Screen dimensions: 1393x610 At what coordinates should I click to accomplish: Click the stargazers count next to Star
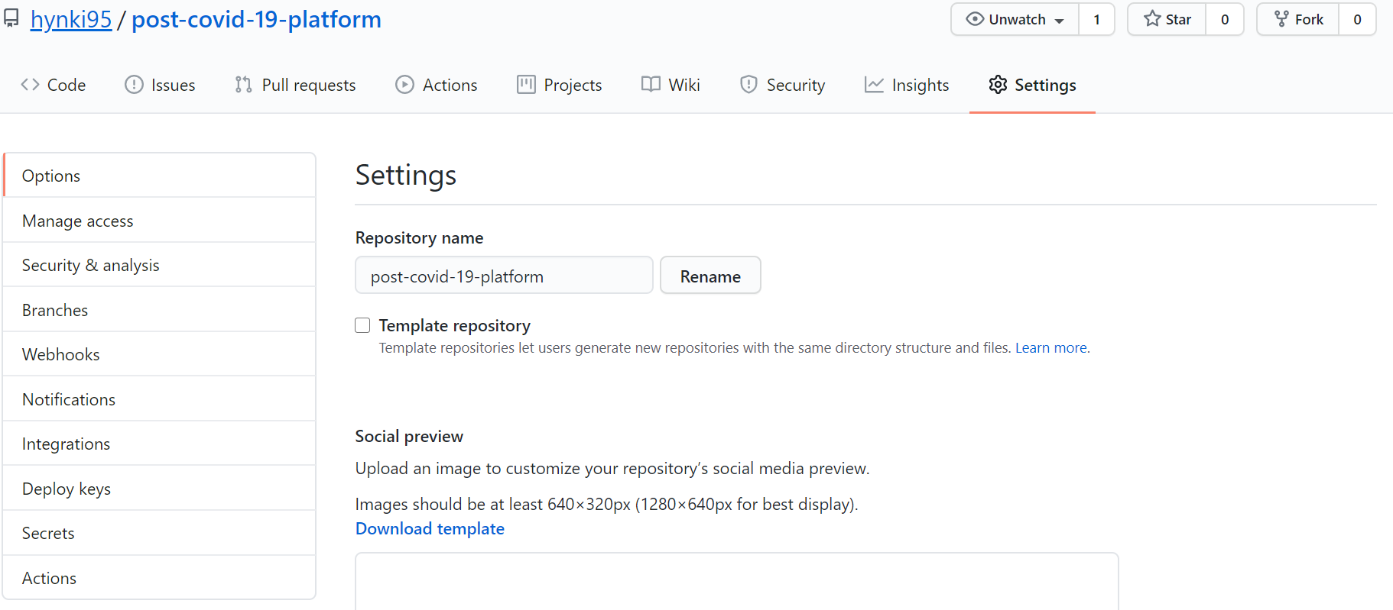[1225, 19]
